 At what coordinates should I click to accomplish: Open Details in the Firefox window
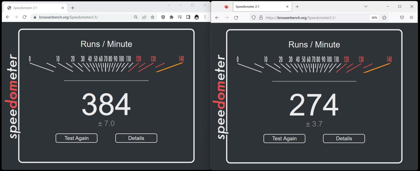(x=344, y=138)
